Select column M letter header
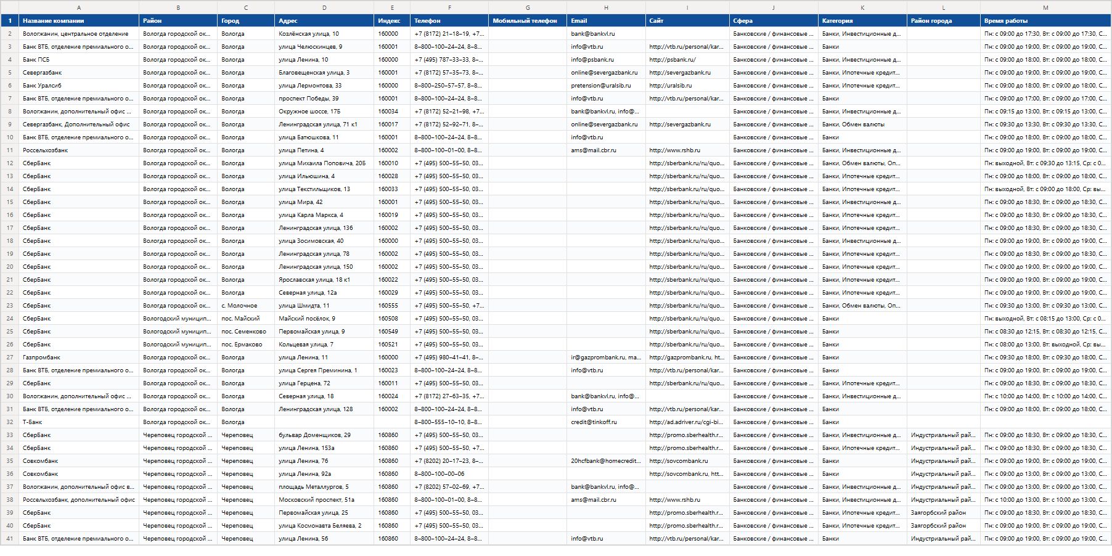The image size is (1112, 556). coord(1045,7)
